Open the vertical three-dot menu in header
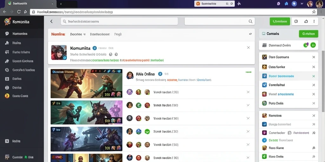Viewport: 325px width, 162px height. coord(314,21)
